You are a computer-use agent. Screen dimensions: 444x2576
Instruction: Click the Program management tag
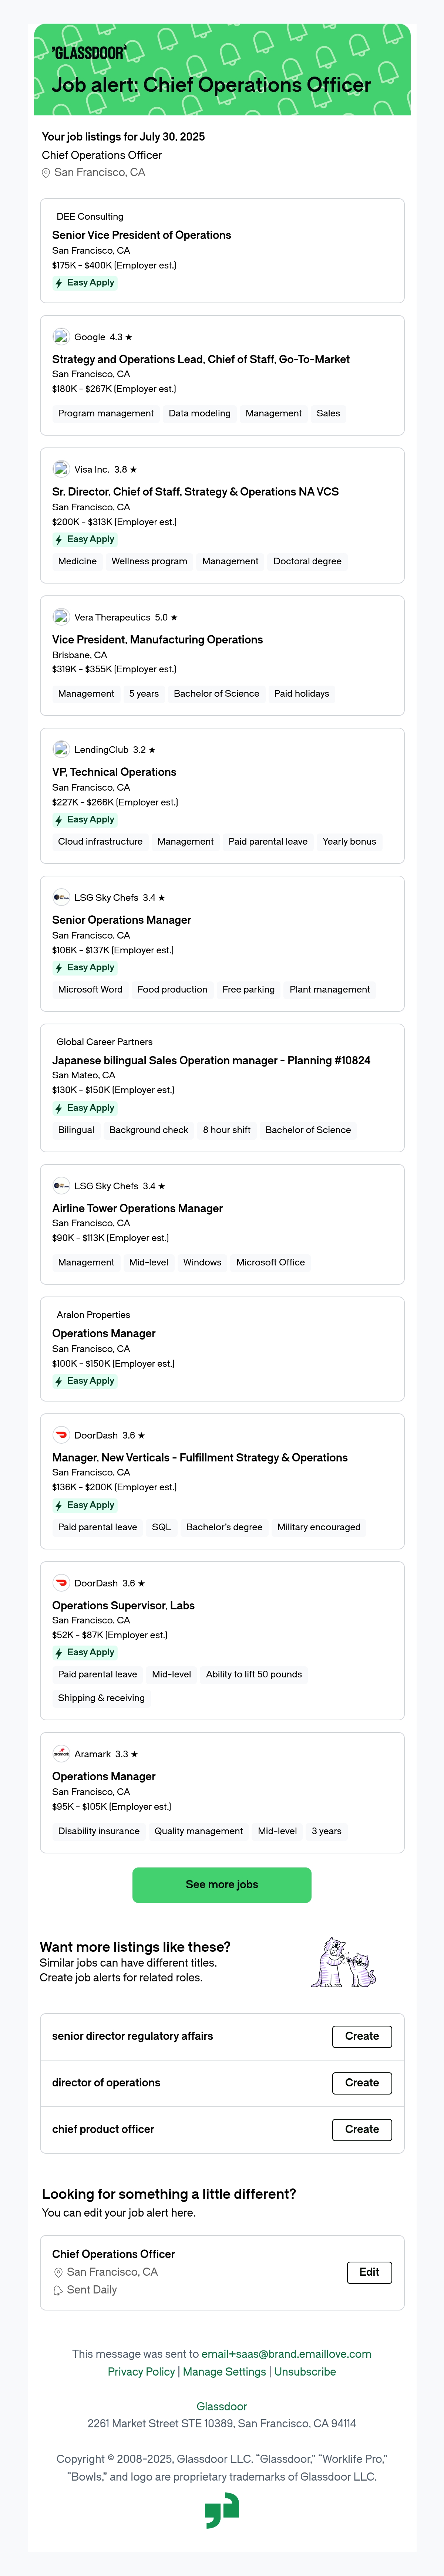point(106,413)
